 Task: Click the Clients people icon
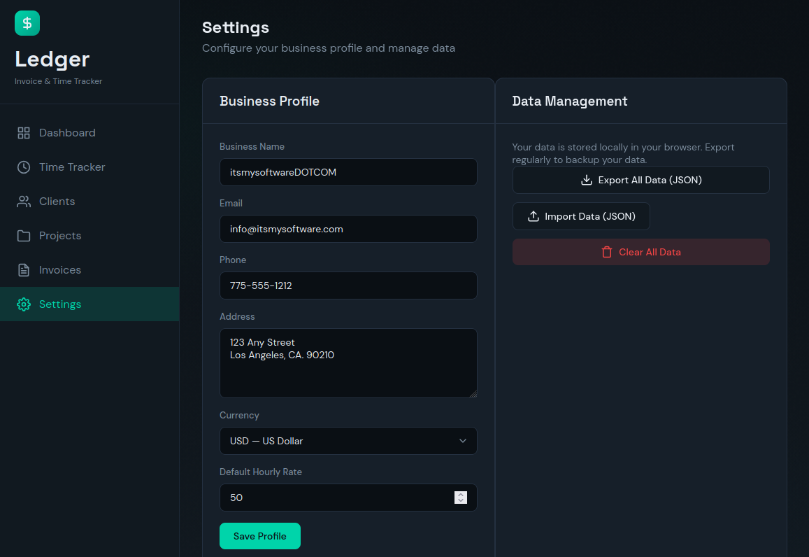point(24,202)
